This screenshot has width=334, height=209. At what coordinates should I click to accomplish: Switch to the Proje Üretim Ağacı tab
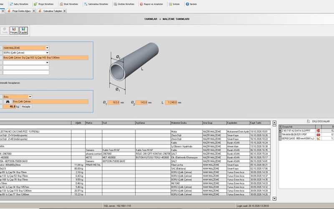(x=21, y=11)
